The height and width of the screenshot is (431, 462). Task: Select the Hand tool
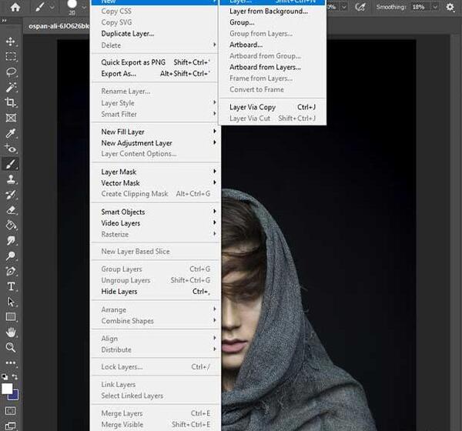click(11, 332)
